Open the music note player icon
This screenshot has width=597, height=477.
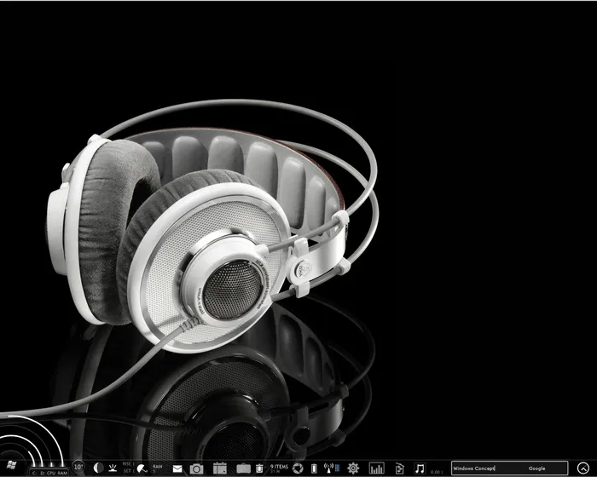[419, 468]
